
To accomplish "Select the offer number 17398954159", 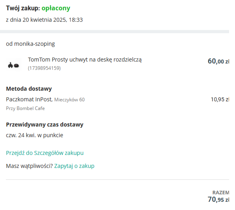I will click(x=44, y=68).
